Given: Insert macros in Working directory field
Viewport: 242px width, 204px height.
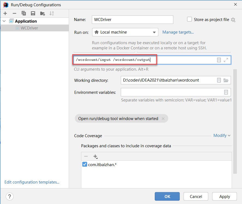Looking at the screenshot, I should (219, 80).
